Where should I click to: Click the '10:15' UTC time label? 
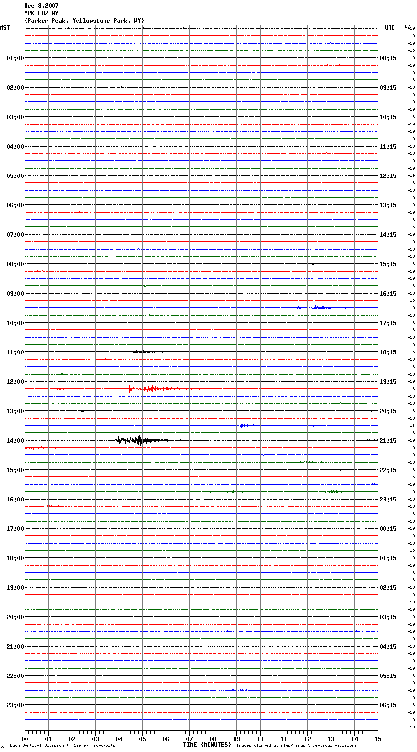(x=388, y=117)
